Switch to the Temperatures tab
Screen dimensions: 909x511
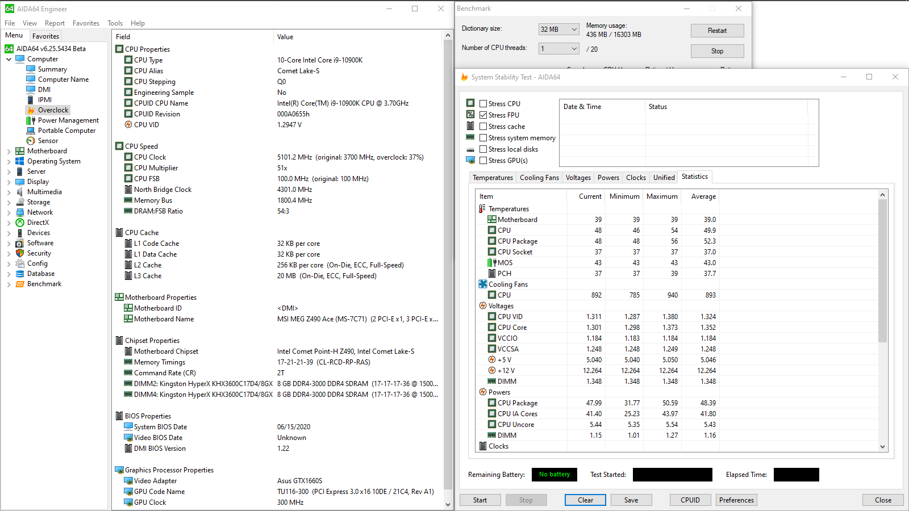(x=493, y=178)
